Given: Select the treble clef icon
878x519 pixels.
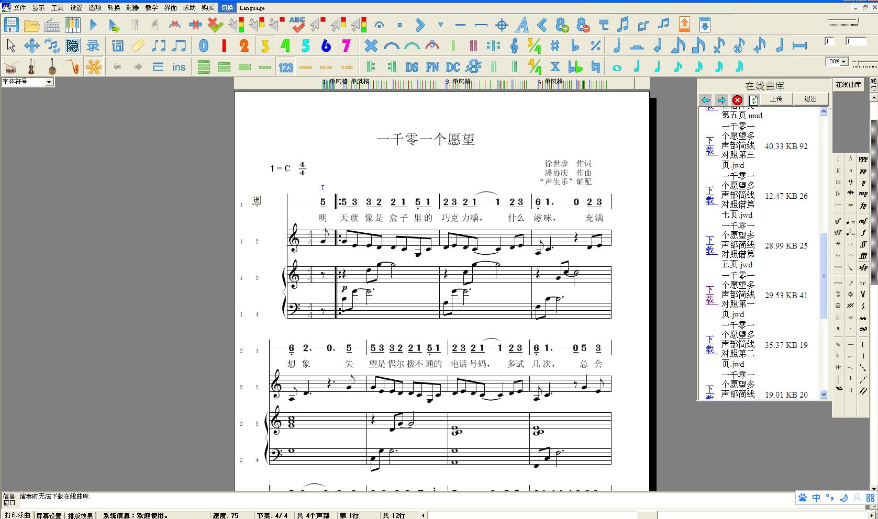Looking at the screenshot, I should pyautogui.click(x=514, y=46).
